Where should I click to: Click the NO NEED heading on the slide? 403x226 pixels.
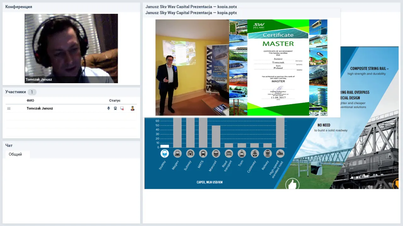click(324, 125)
